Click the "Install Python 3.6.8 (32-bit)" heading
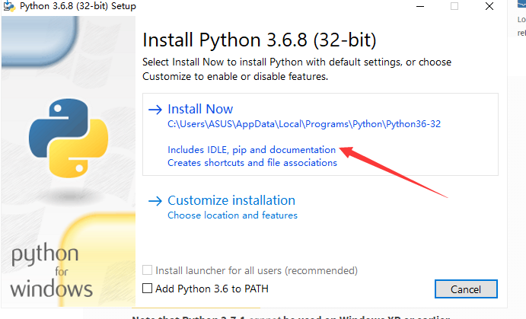 [x=260, y=40]
